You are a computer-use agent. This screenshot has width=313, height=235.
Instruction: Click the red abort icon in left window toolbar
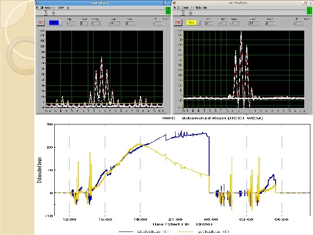point(53,13)
